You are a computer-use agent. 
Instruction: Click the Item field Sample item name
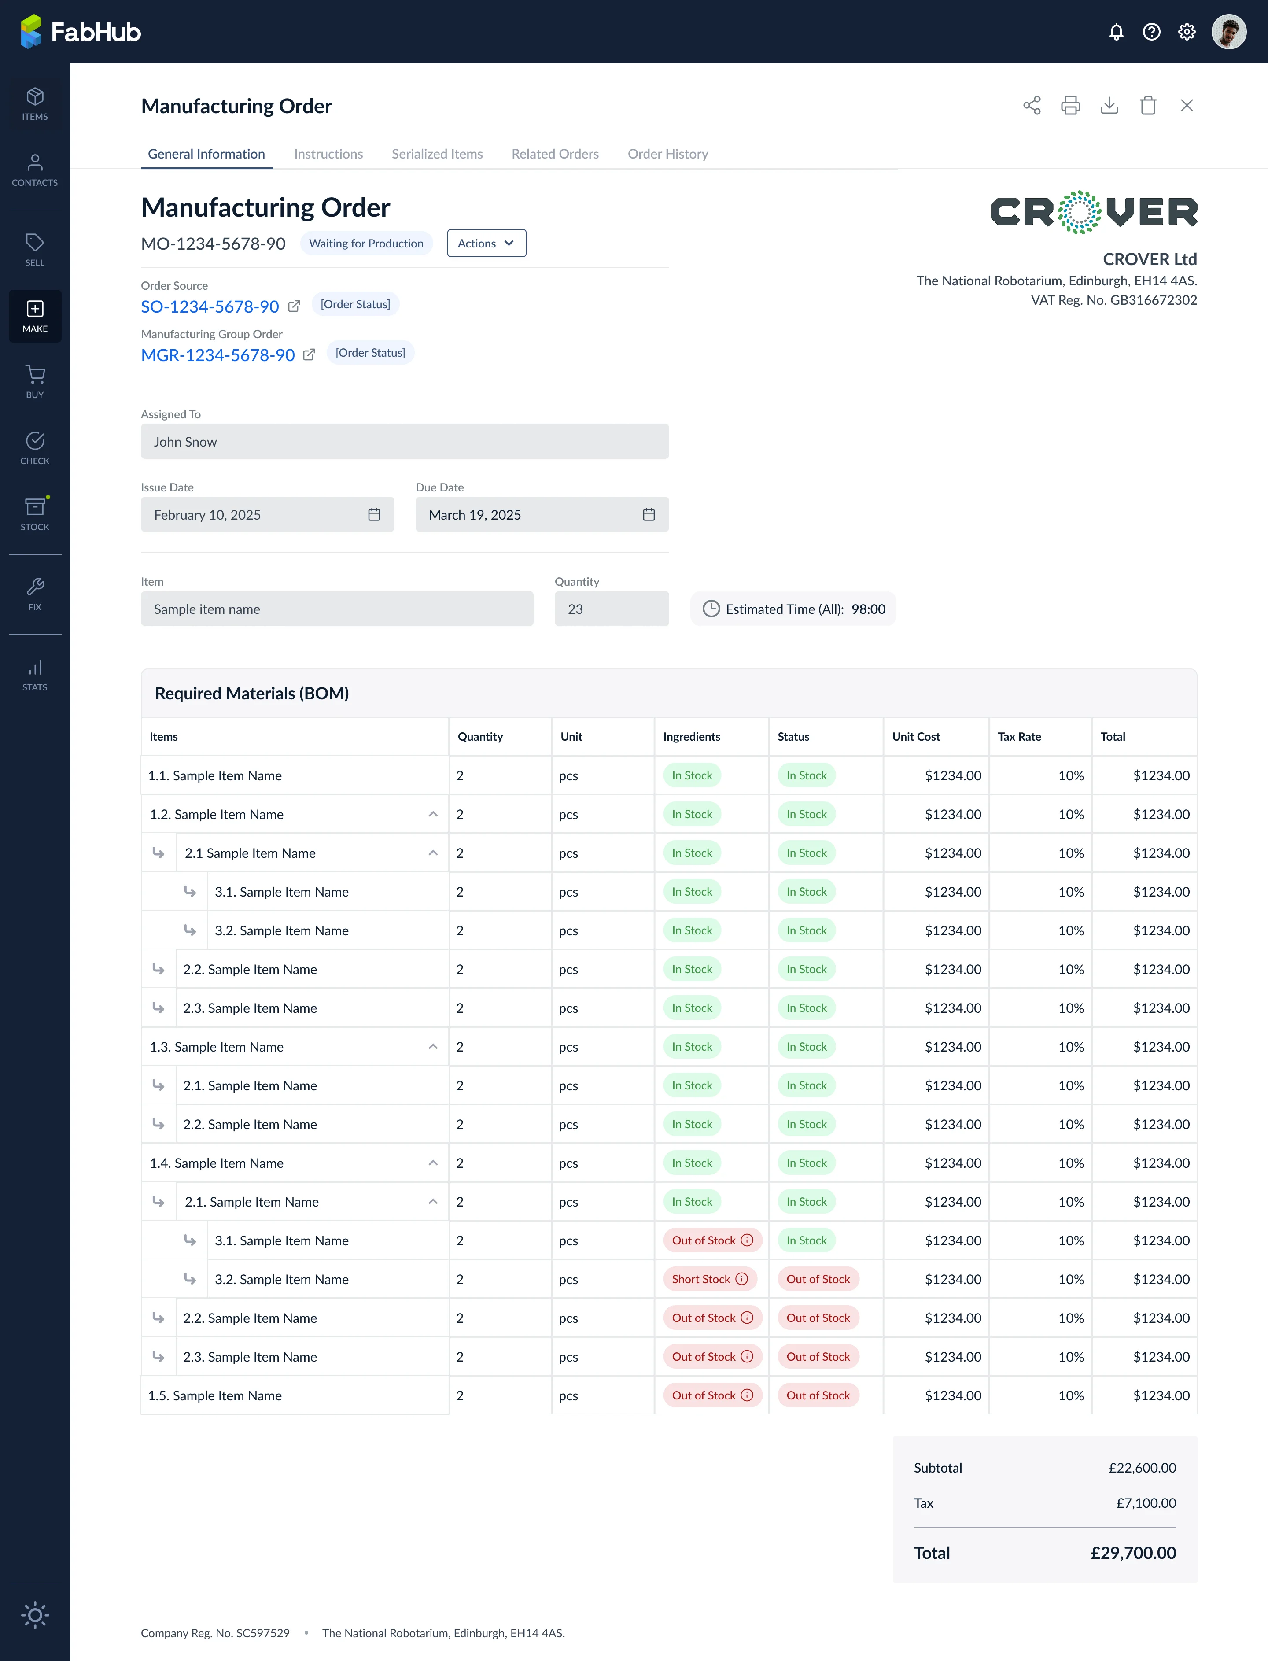(x=337, y=609)
